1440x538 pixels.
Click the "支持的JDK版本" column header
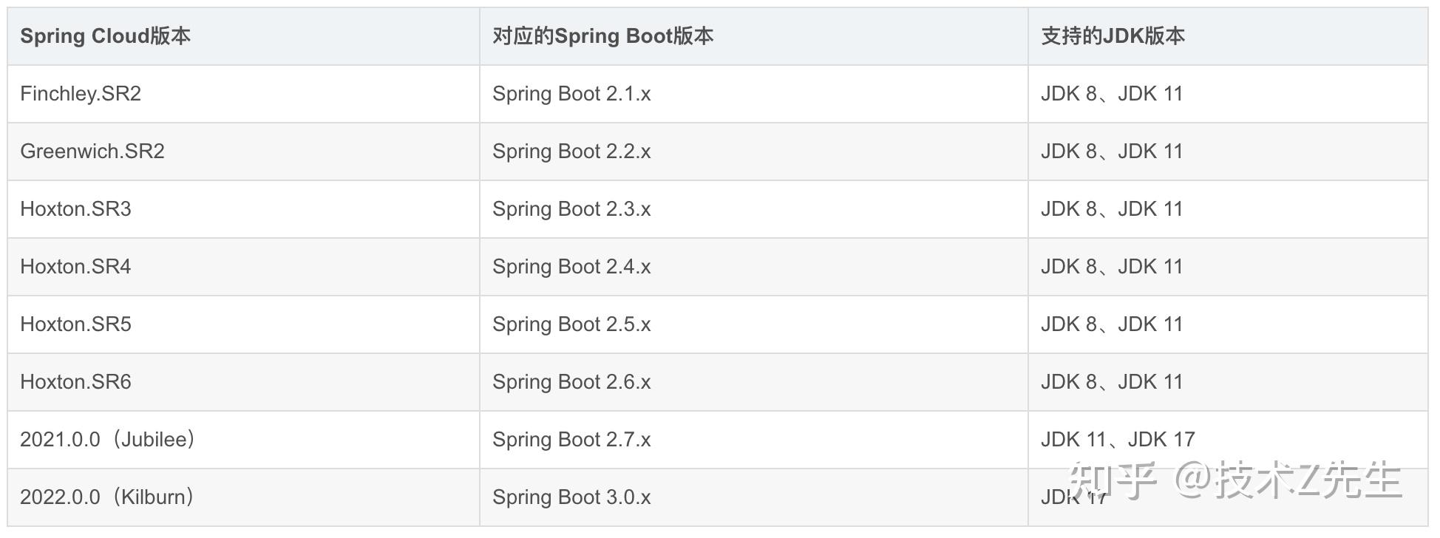click(1113, 36)
